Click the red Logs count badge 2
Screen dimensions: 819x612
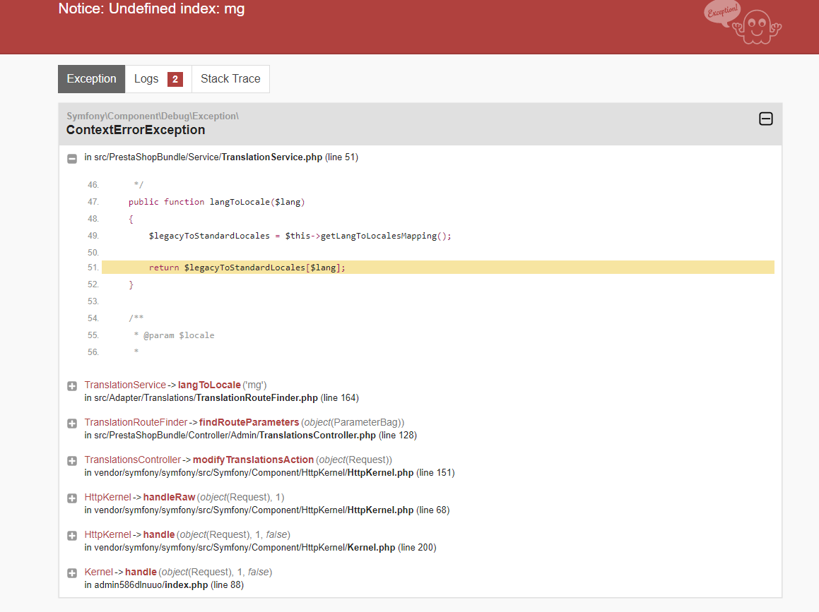click(175, 79)
